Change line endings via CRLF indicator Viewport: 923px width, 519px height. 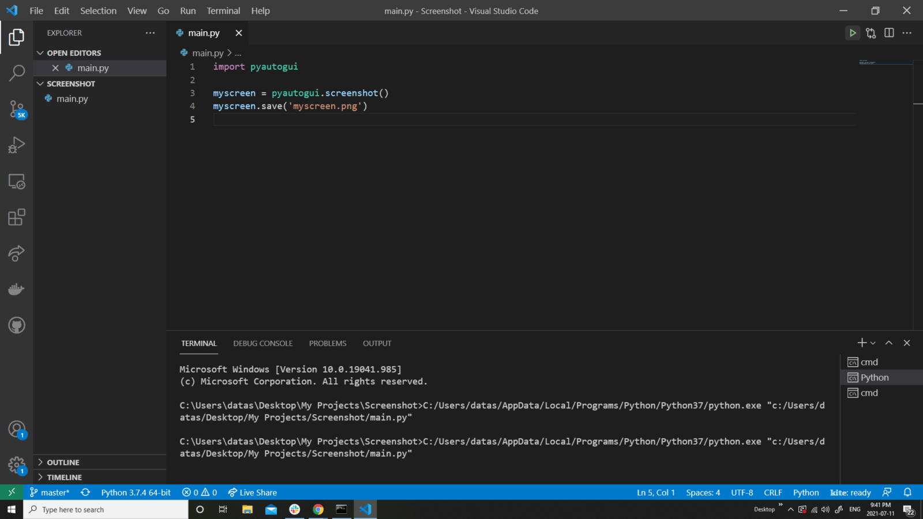pos(773,492)
